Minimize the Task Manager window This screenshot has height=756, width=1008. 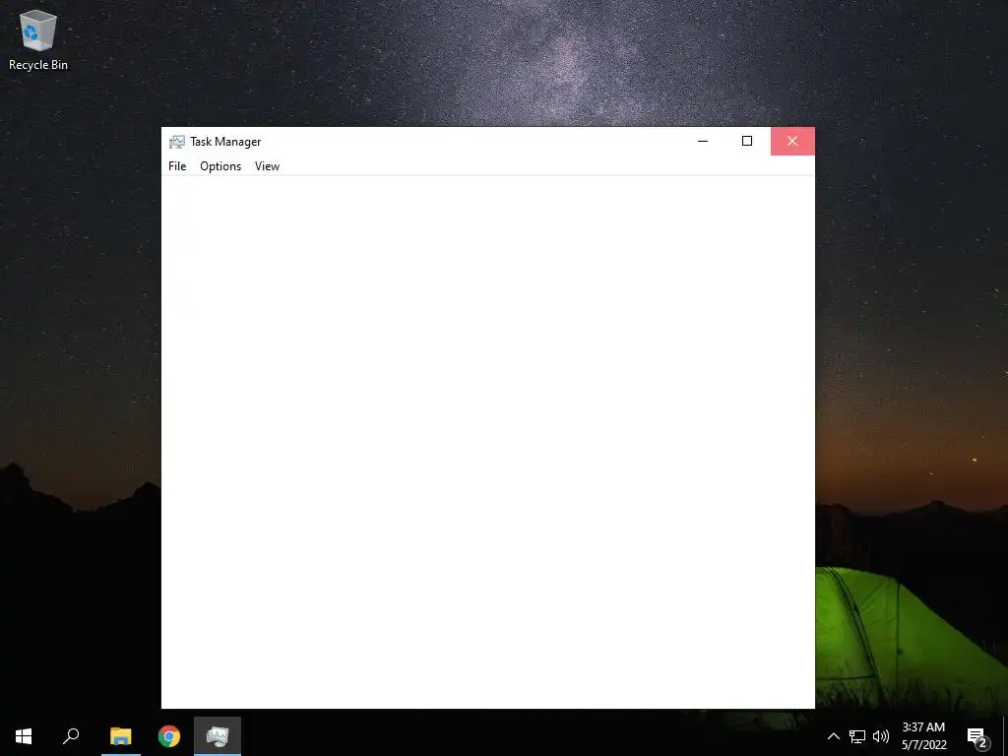[703, 141]
